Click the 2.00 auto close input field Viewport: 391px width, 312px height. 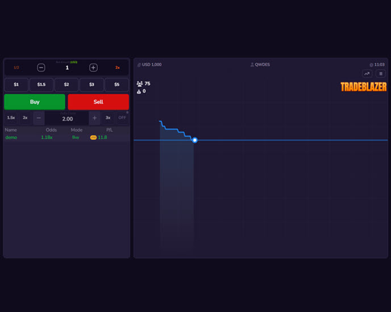click(67, 119)
